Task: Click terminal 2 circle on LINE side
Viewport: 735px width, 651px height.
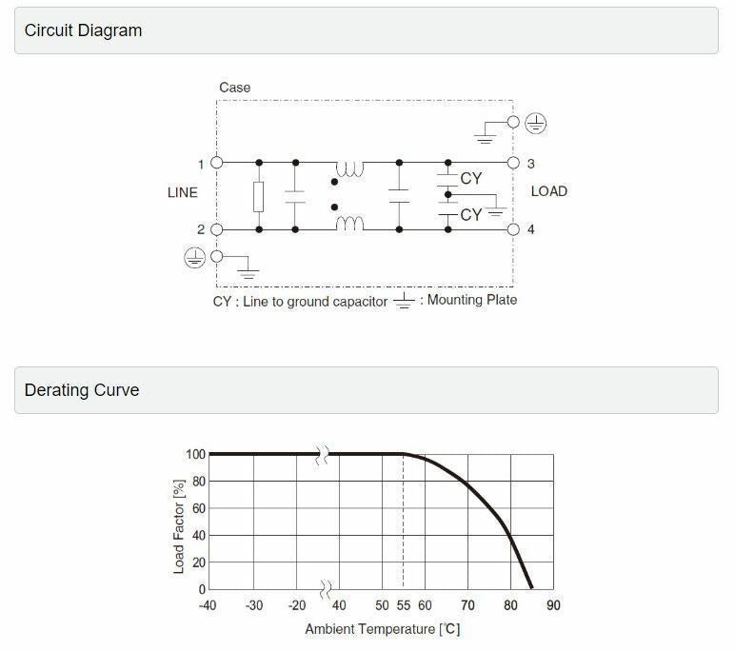Action: (x=217, y=229)
